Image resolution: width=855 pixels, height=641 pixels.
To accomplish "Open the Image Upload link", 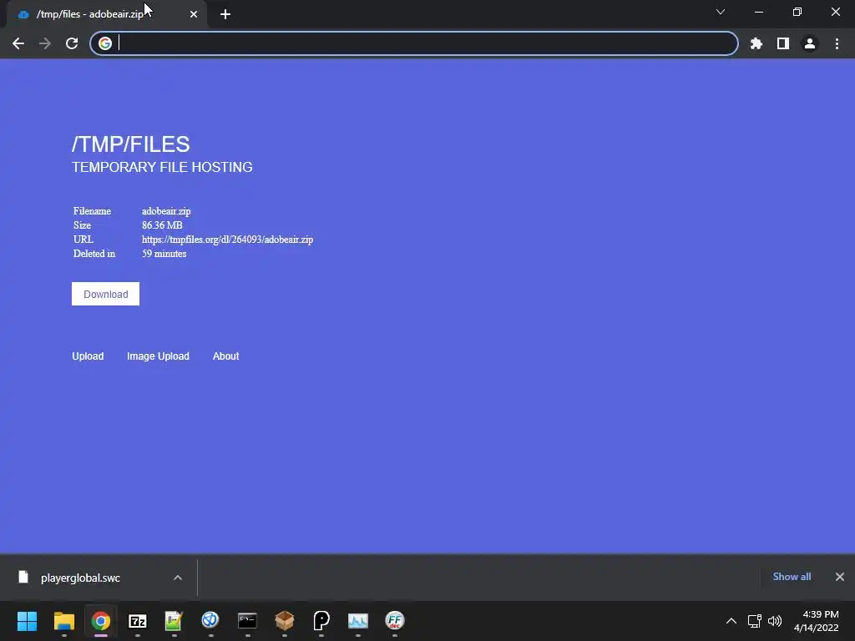I will click(158, 356).
